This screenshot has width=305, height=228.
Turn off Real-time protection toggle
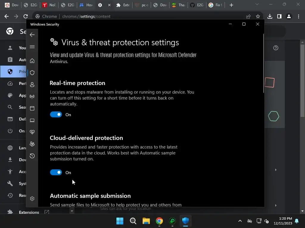click(56, 114)
